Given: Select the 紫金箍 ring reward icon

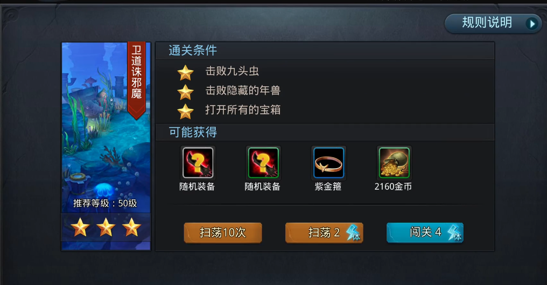Looking at the screenshot, I should tap(328, 163).
